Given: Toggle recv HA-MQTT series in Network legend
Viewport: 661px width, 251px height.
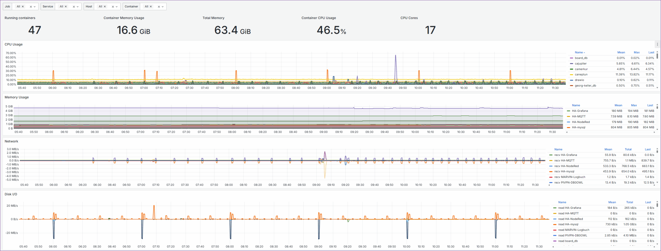Looking at the screenshot, I should (x=564, y=161).
